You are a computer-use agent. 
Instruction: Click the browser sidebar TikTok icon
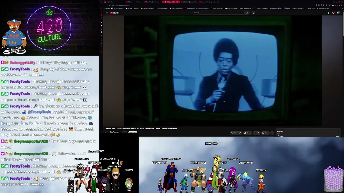point(101,32)
